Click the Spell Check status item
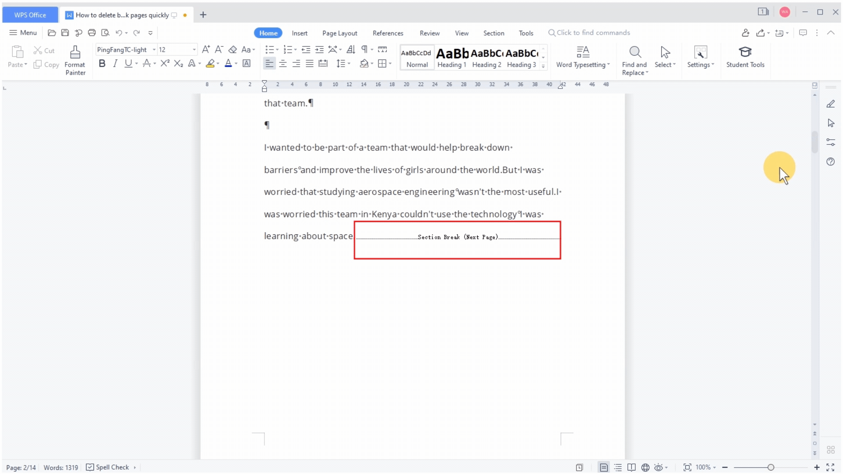Screen dimensions: 843x474 pos(108,467)
